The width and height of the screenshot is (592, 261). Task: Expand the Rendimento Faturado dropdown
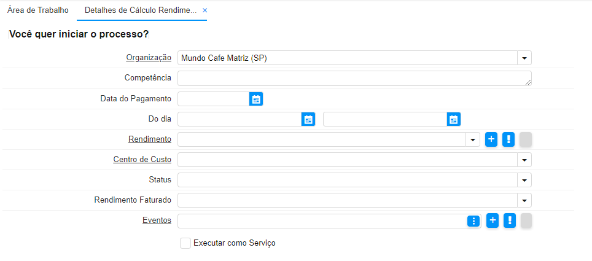tap(524, 201)
